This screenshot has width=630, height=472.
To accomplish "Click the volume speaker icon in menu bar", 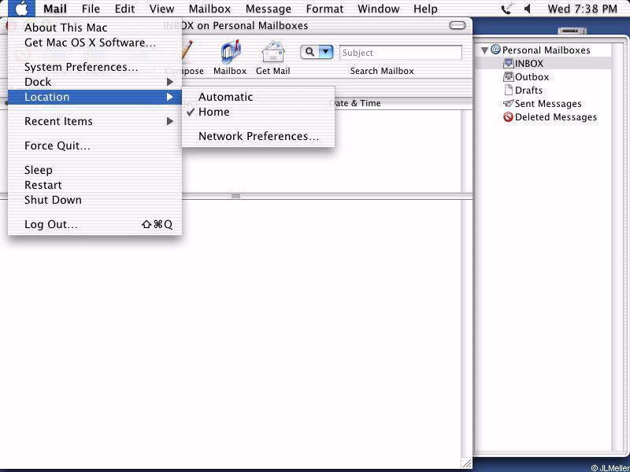I will coord(528,9).
